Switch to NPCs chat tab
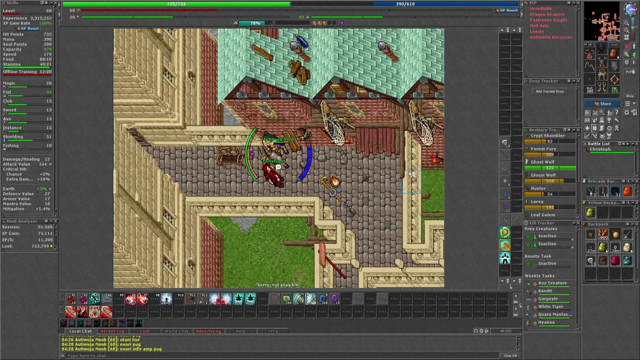The width and height of the screenshot is (640, 360). click(272, 331)
